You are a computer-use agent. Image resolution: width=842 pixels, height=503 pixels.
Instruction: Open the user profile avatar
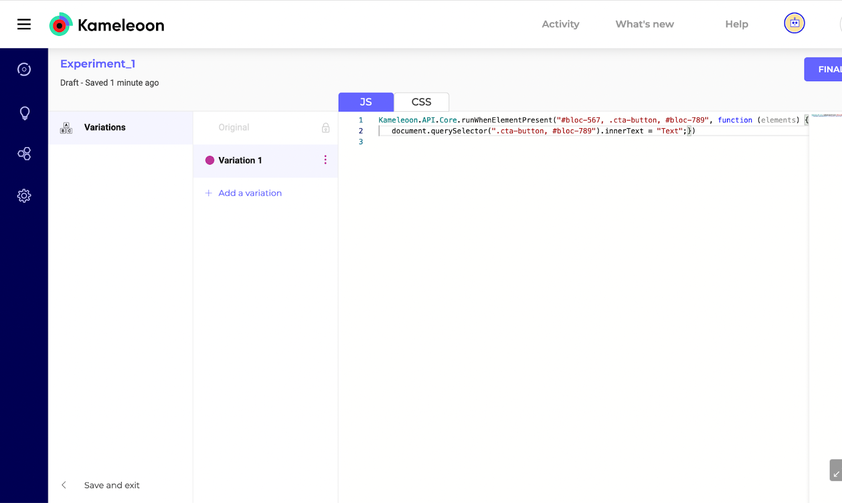[794, 23]
